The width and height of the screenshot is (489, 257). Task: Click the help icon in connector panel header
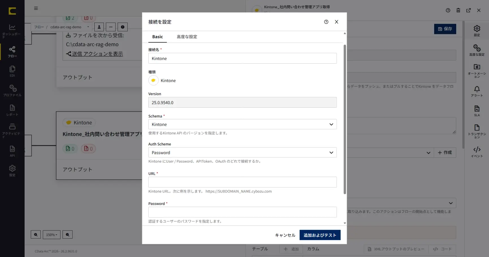coord(448,10)
